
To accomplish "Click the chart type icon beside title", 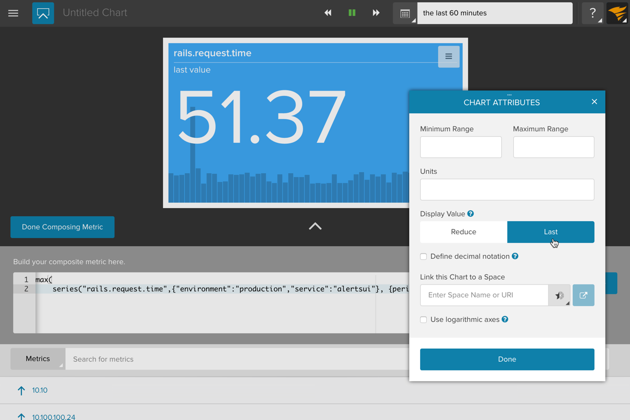I will 43,13.
